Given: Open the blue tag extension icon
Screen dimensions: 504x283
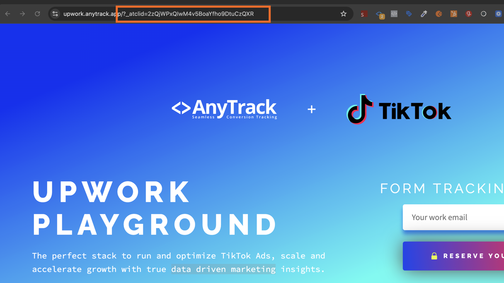Looking at the screenshot, I should pos(409,14).
